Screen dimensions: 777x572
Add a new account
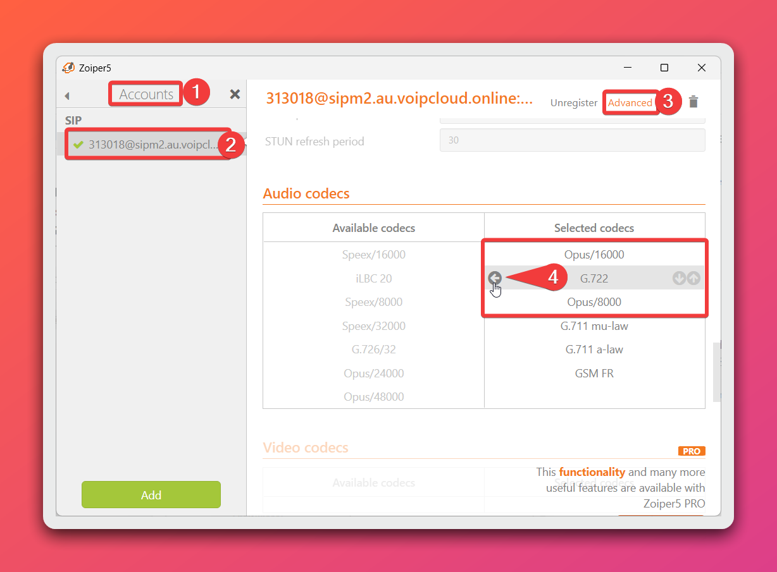pyautogui.click(x=151, y=495)
